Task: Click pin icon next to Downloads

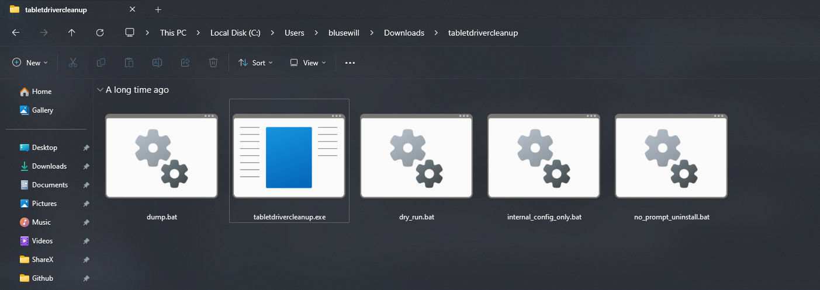Action: pyautogui.click(x=86, y=166)
